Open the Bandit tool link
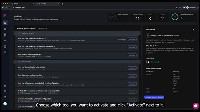This screenshot has height=112, width=200. (x=147, y=92)
